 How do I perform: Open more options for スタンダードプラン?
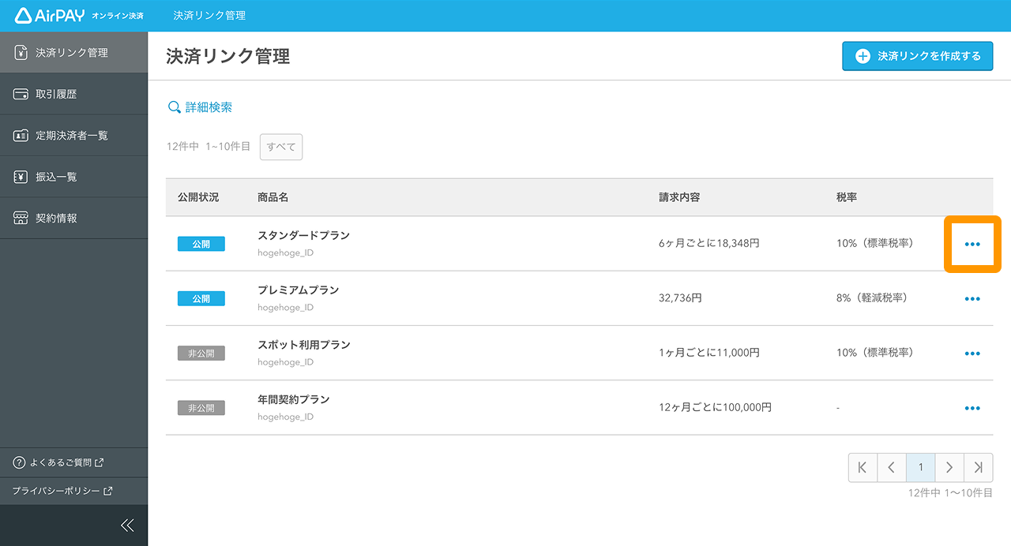[972, 245]
